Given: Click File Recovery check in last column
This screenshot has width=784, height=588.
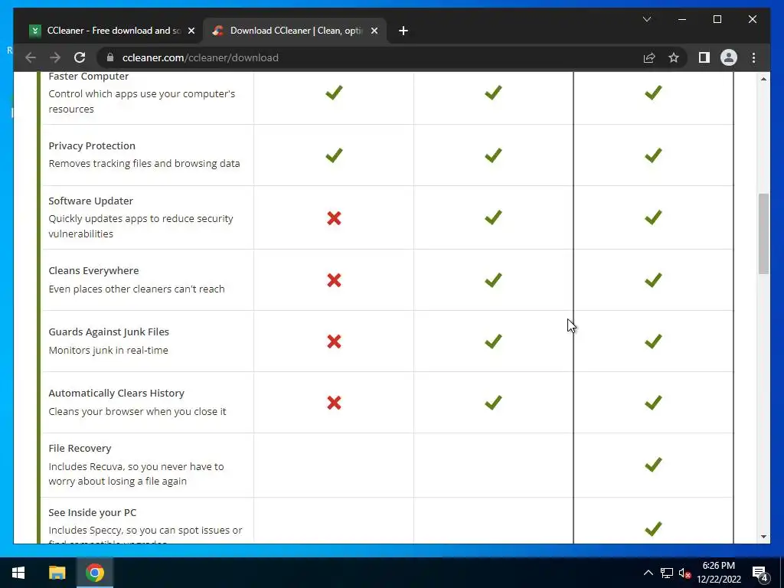Looking at the screenshot, I should (x=653, y=465).
